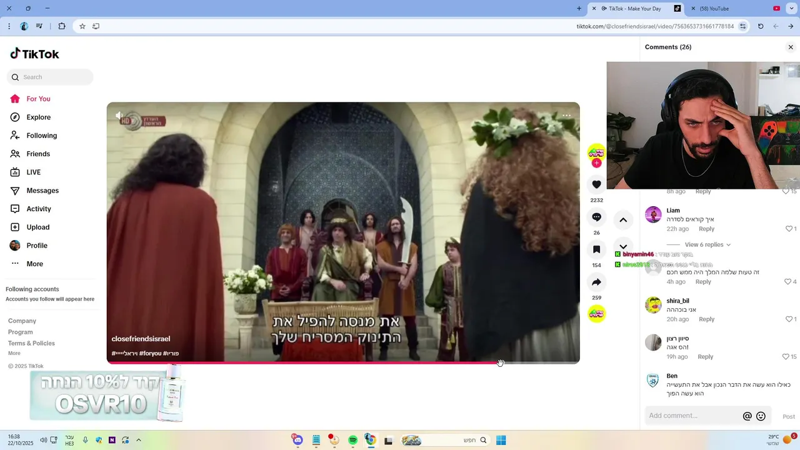Post the comment
Image resolution: width=800 pixels, height=450 pixels.
click(789, 416)
